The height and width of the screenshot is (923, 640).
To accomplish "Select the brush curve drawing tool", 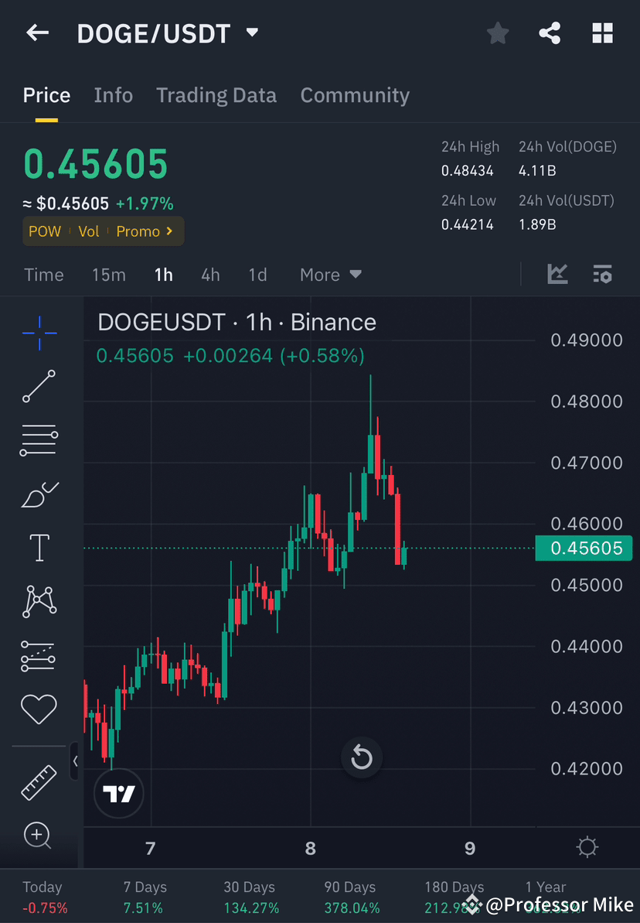I will (39, 494).
